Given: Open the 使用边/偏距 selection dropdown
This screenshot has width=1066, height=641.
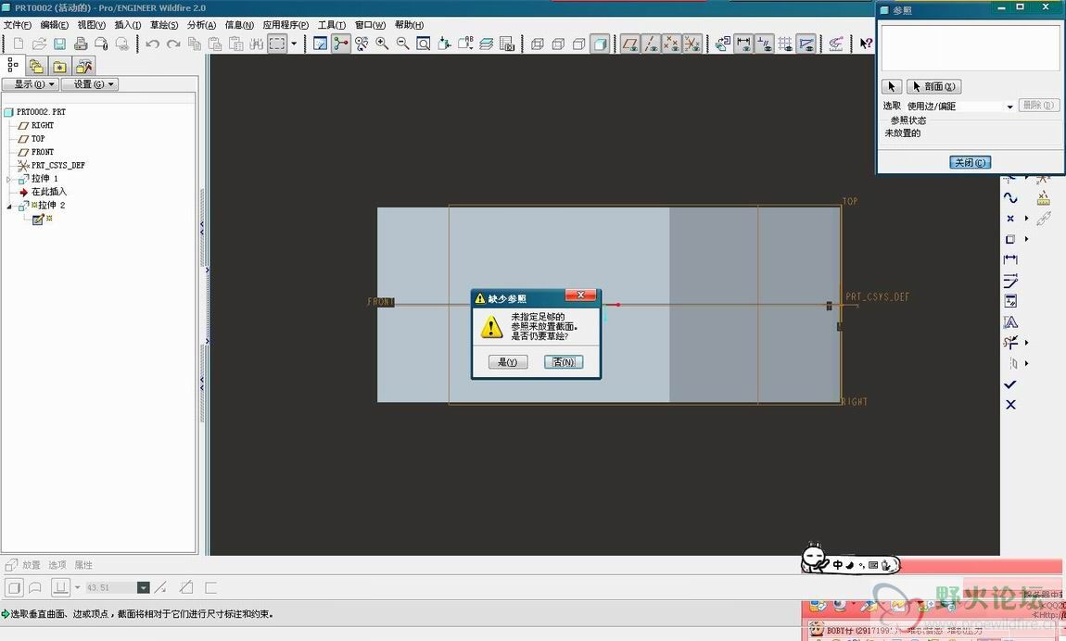Looking at the screenshot, I should click(x=1009, y=107).
